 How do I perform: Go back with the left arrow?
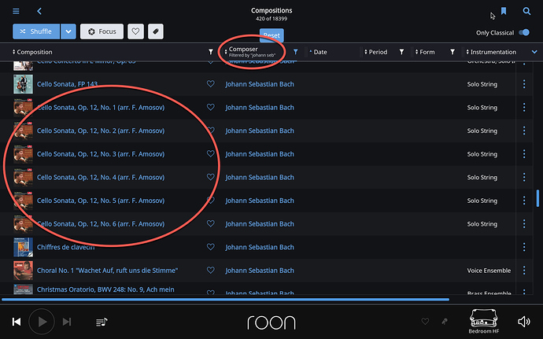click(x=39, y=11)
